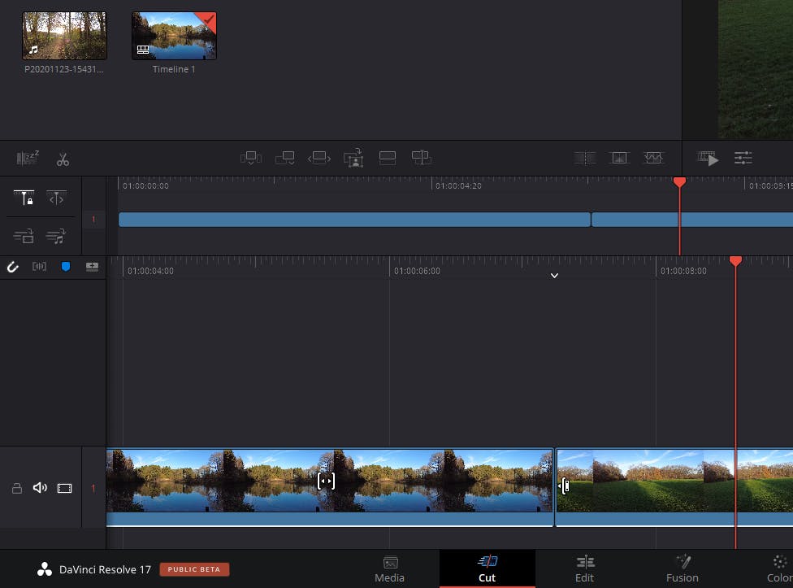This screenshot has width=793, height=588.
Task: Toggle timeline snapping magnet
Action: tap(13, 267)
